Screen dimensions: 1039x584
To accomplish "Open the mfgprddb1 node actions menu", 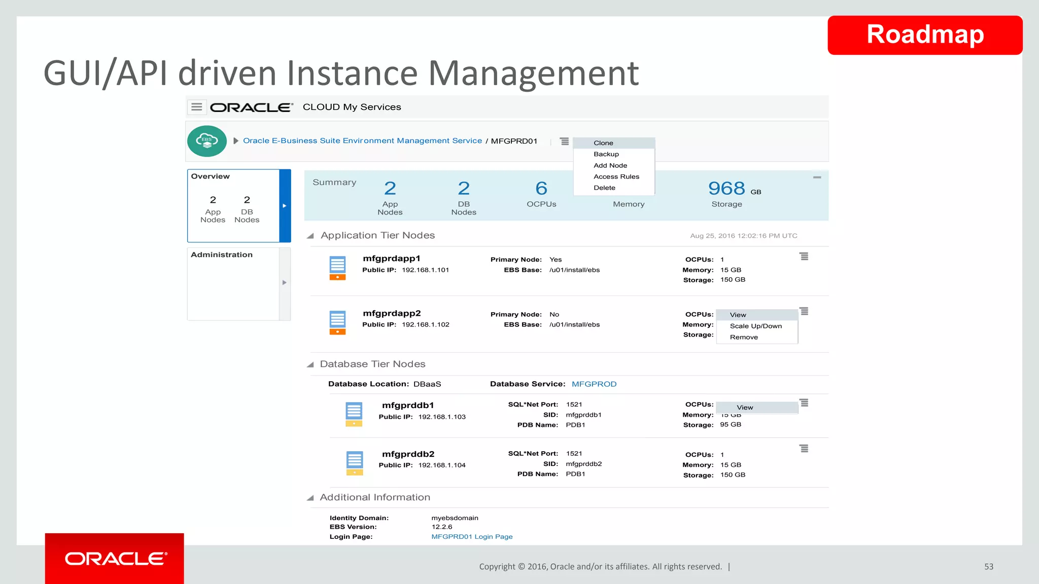I will tap(804, 403).
